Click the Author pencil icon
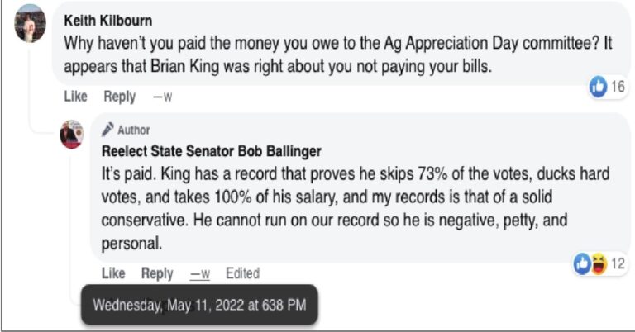 (107, 130)
